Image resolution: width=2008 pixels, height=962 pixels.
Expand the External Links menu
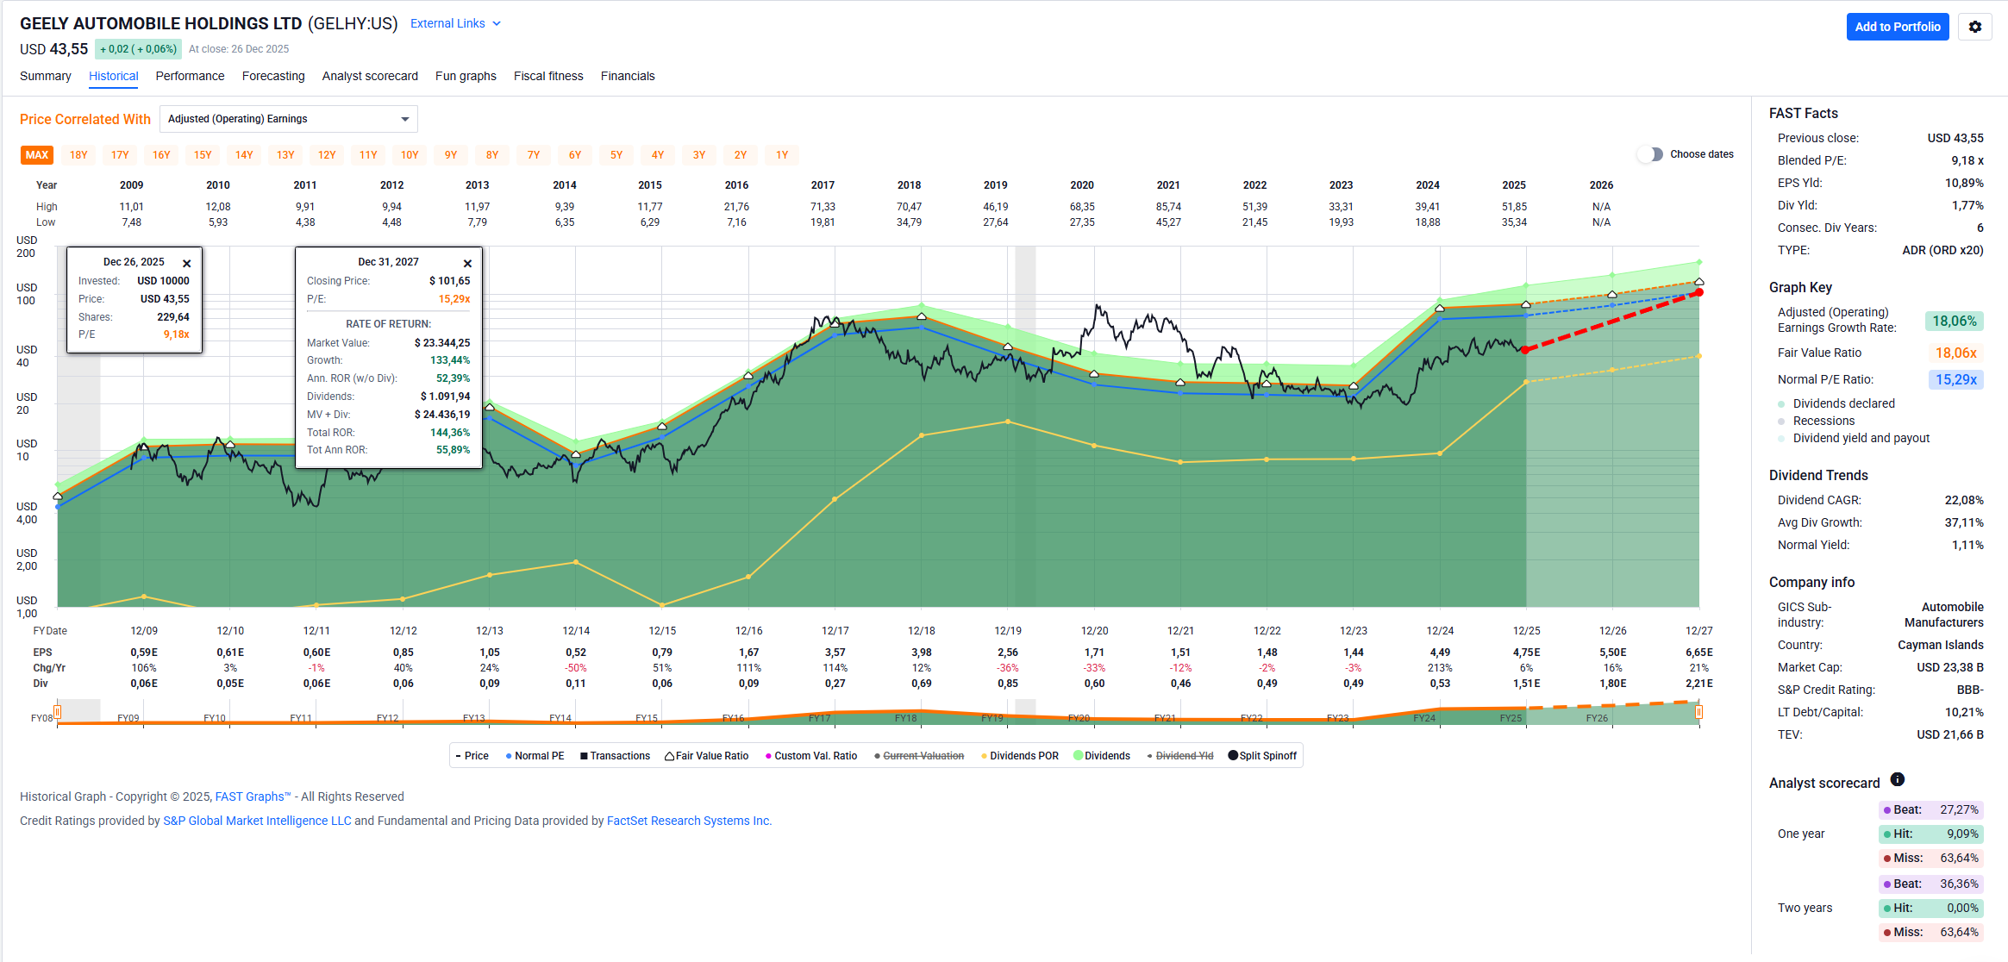click(454, 23)
